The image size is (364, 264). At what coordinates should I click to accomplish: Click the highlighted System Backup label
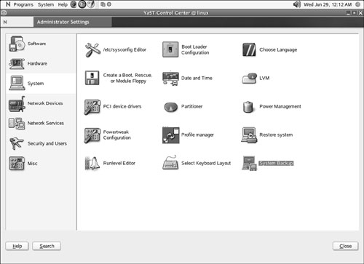[276, 164]
